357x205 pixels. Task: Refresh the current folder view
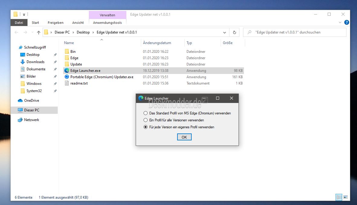[x=235, y=32]
